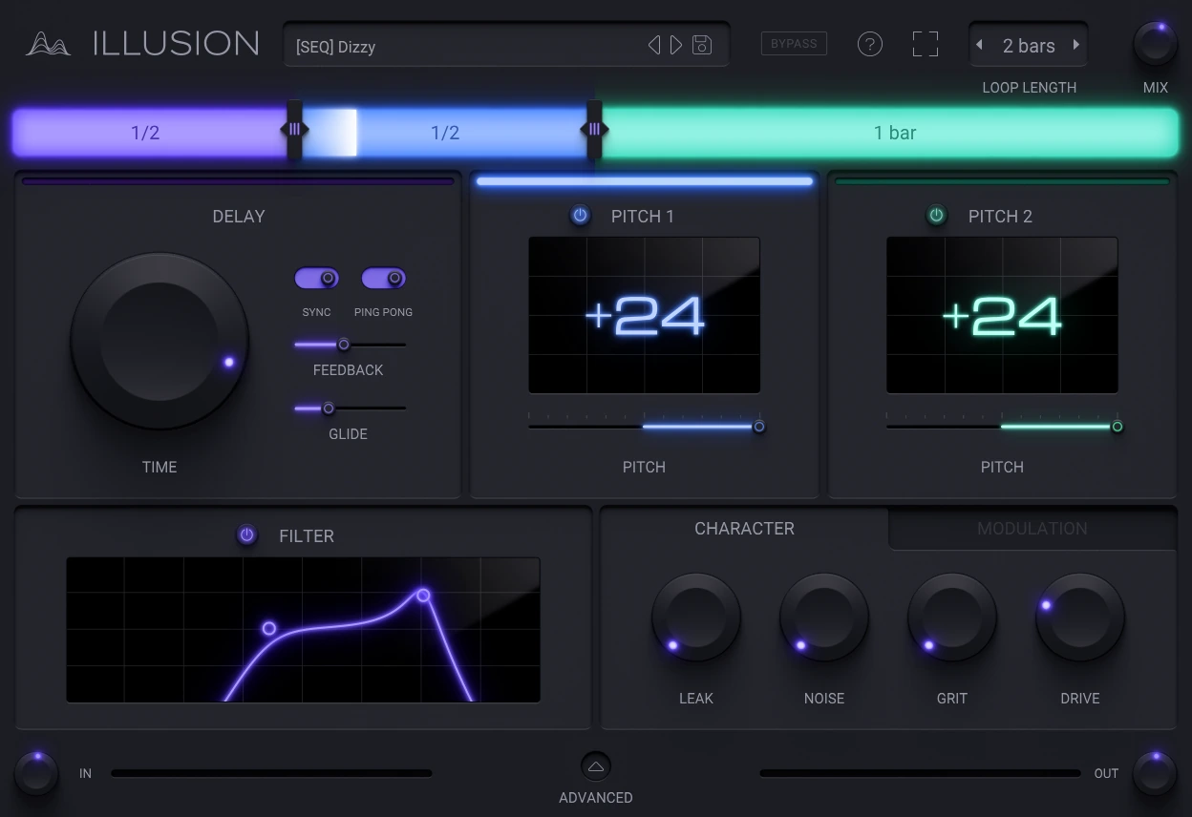Click the OUT gain knob

[x=1156, y=773]
